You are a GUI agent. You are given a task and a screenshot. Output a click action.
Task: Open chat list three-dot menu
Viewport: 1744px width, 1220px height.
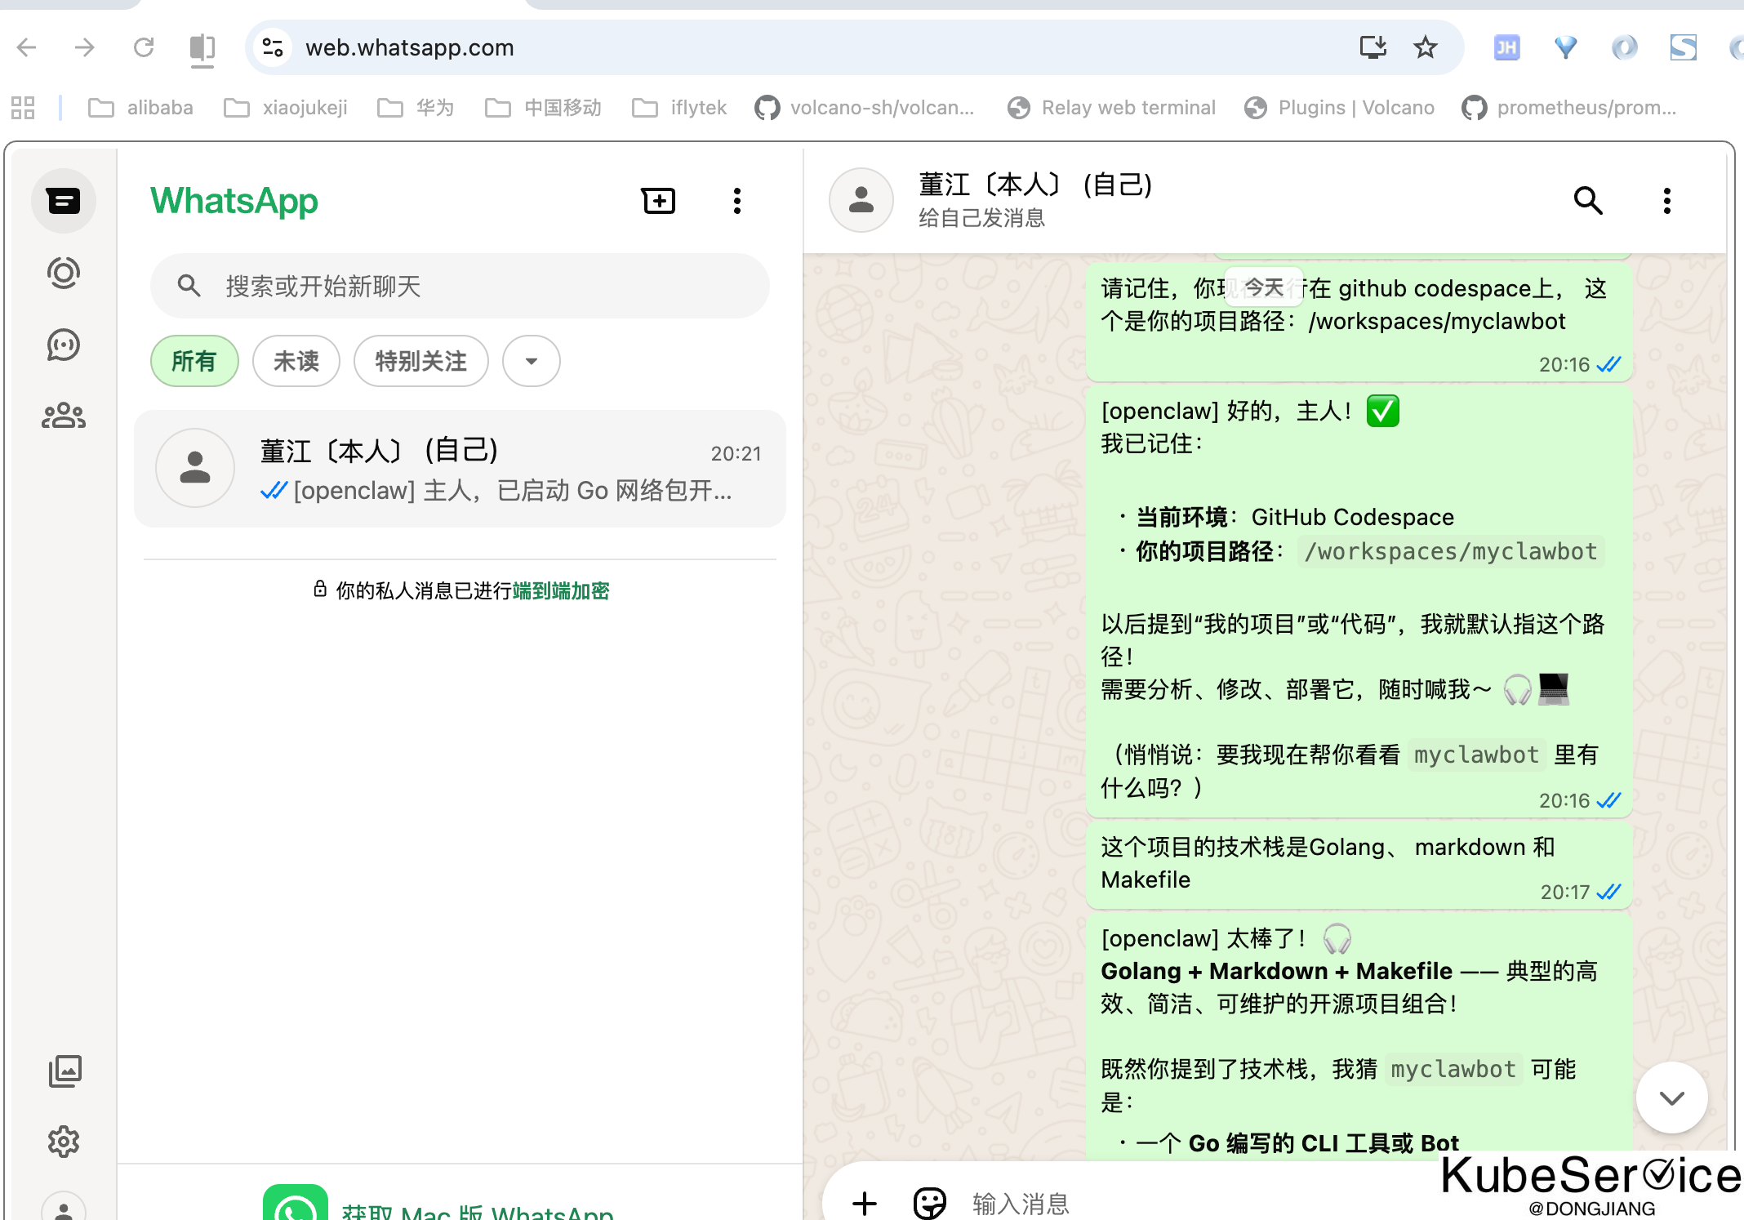(736, 201)
